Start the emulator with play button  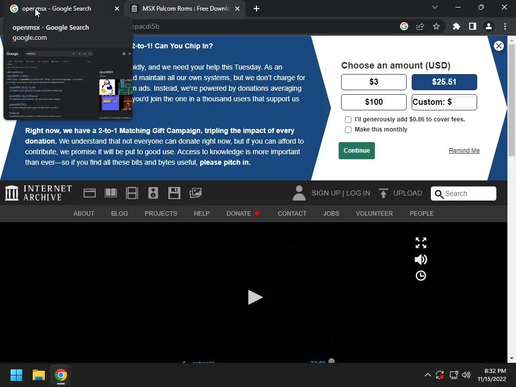[255, 297]
